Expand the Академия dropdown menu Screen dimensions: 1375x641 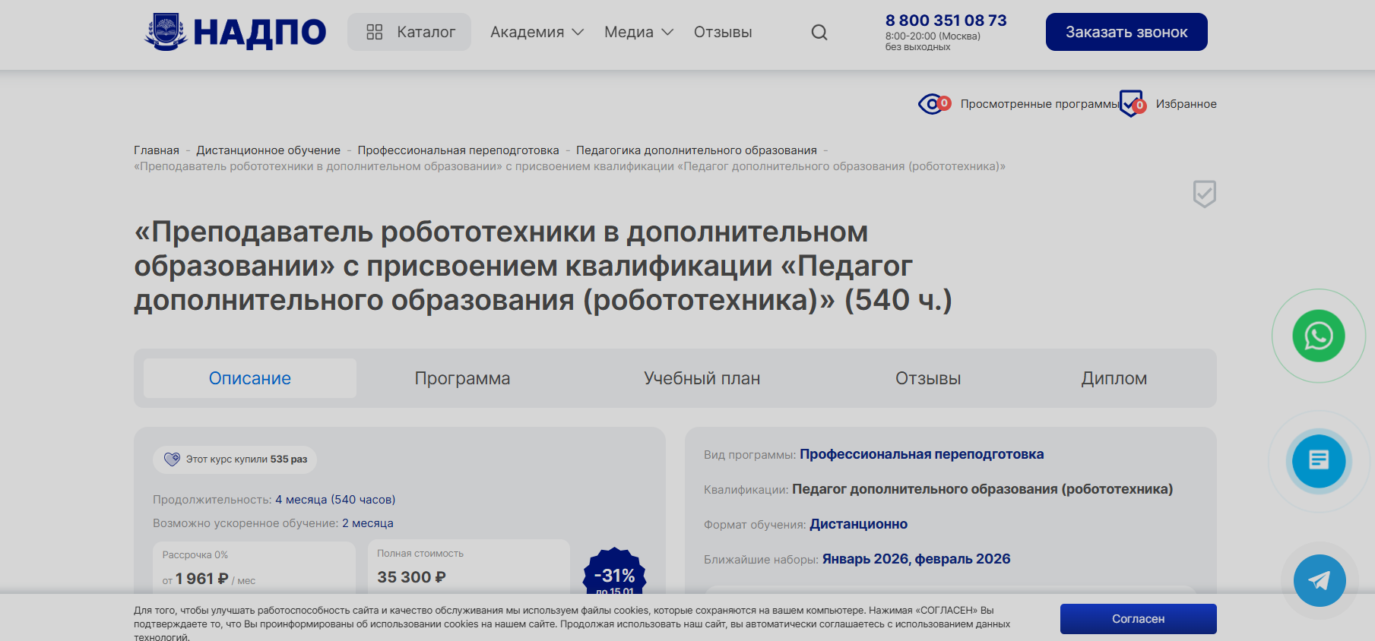click(x=537, y=32)
